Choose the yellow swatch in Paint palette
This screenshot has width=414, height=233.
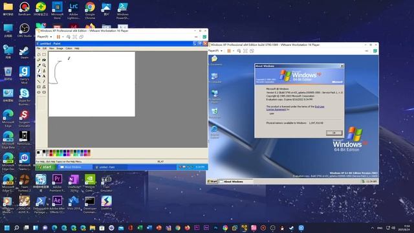[x=54, y=155]
